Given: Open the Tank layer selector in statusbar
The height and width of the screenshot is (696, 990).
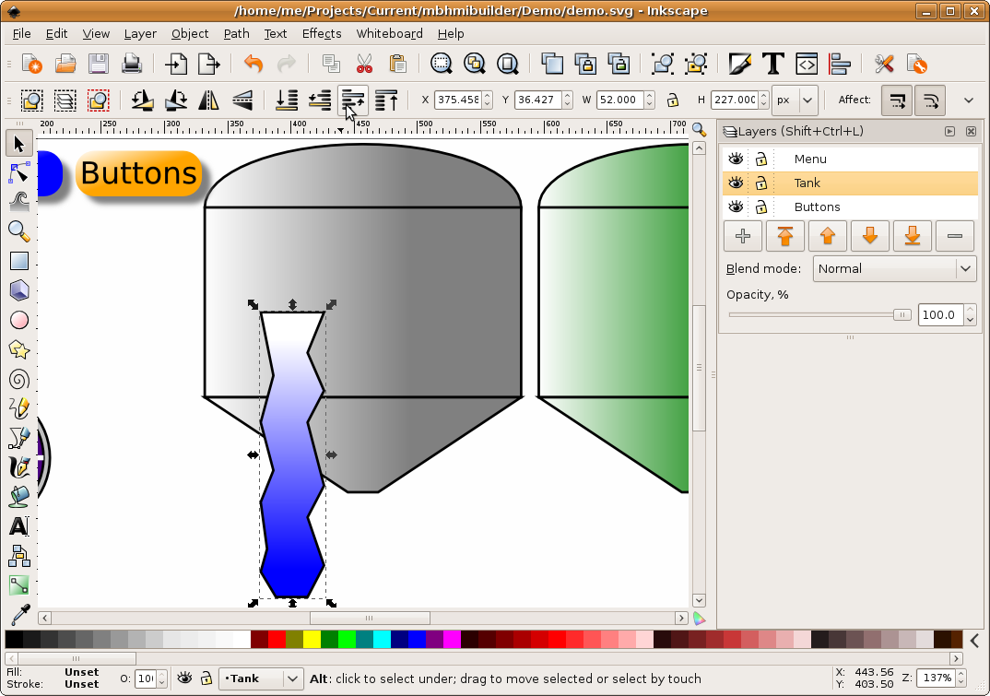Looking at the screenshot, I should pos(262,678).
